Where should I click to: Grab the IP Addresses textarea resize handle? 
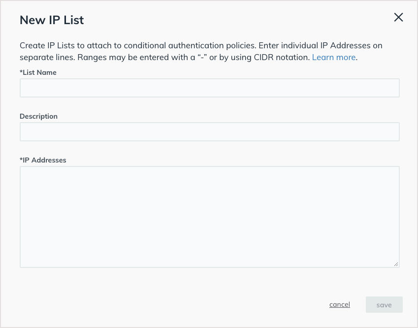coord(396,264)
